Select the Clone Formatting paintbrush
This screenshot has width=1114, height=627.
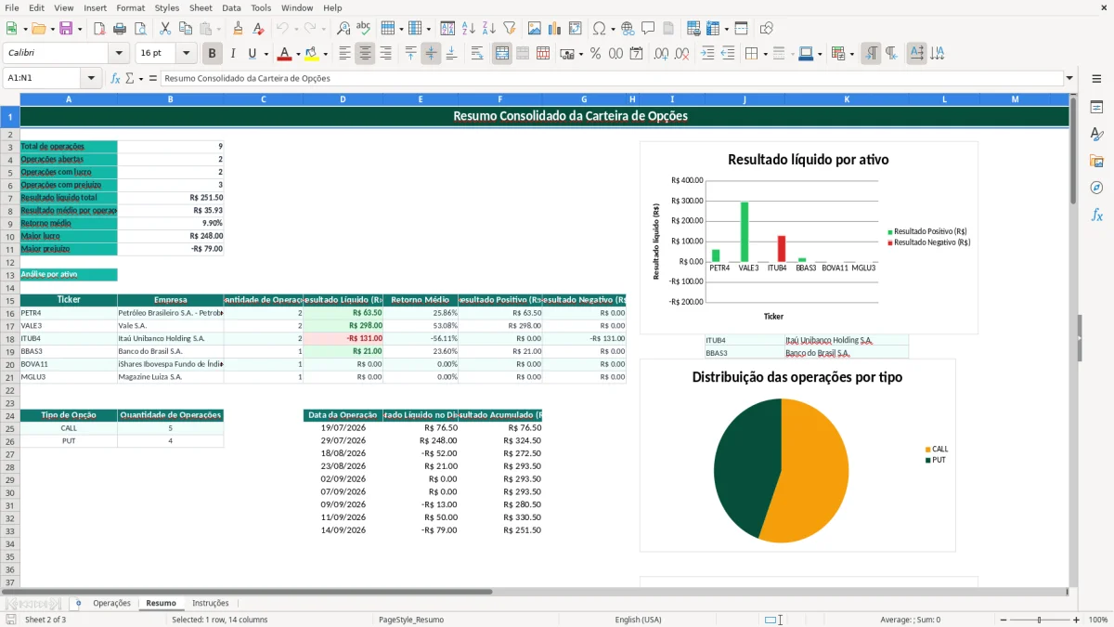click(x=238, y=29)
